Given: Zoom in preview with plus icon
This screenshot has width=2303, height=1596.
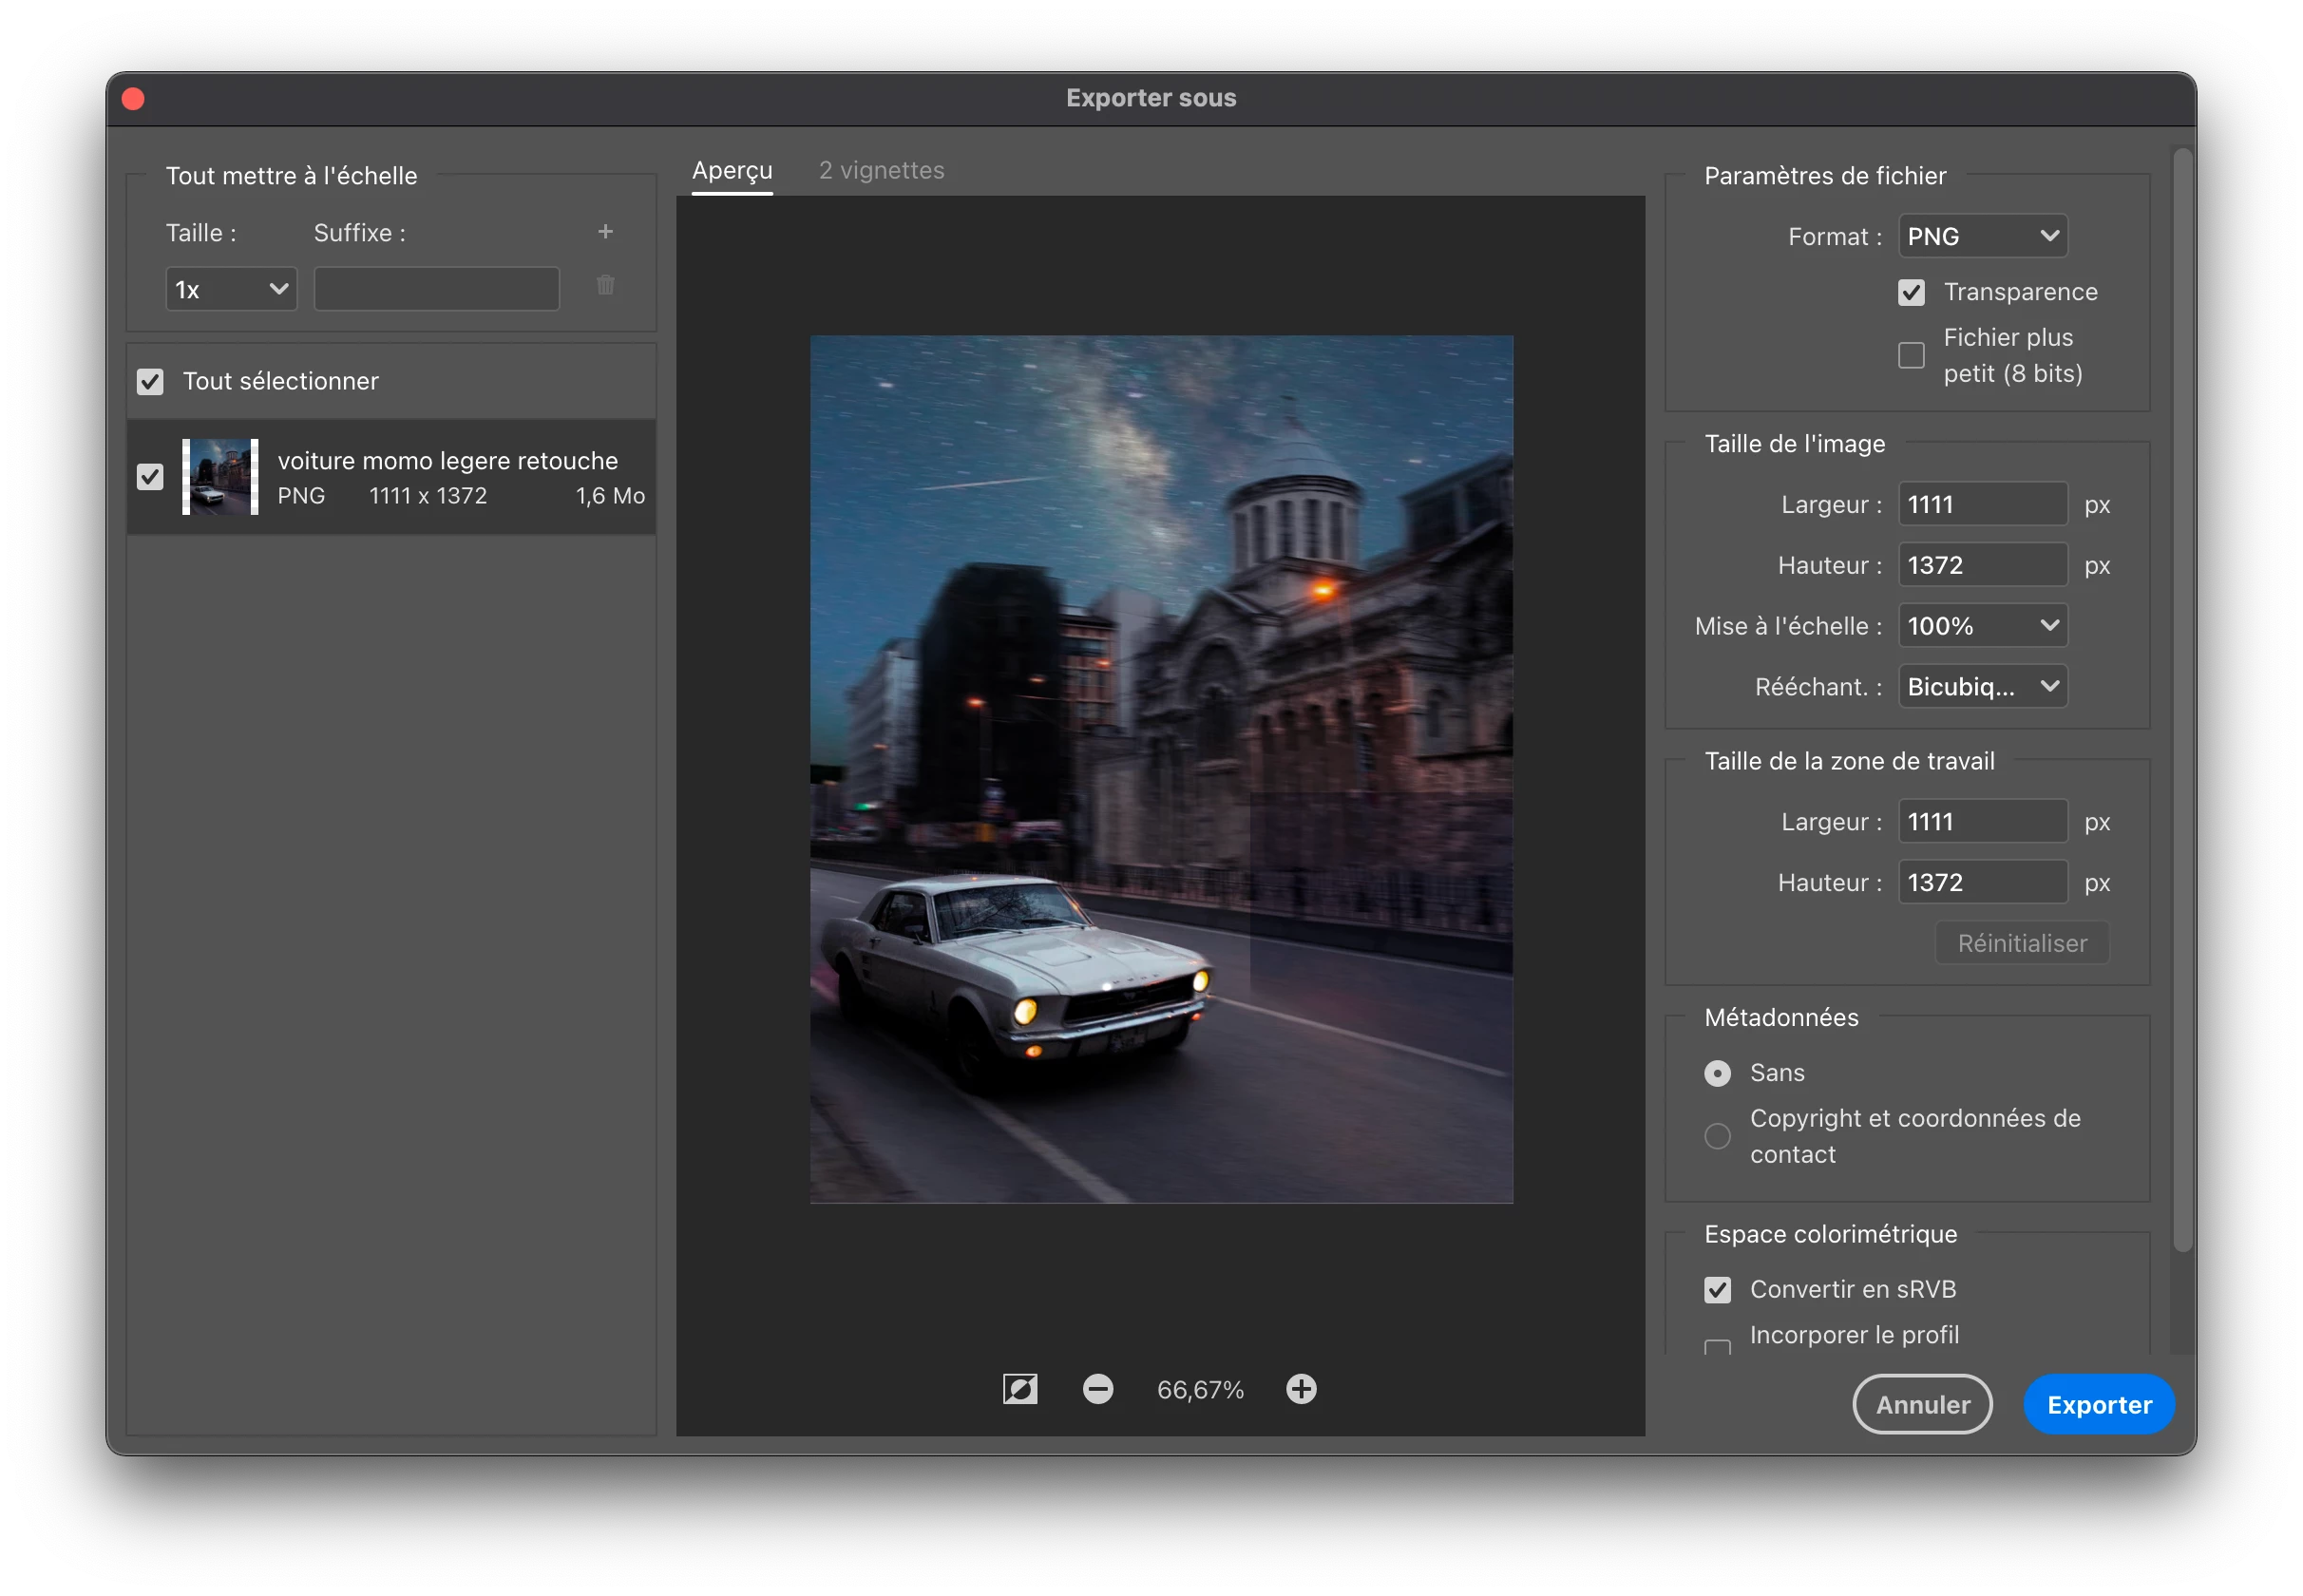Looking at the screenshot, I should click(x=1300, y=1389).
